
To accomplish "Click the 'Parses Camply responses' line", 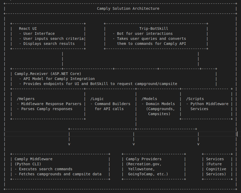I will click(47, 109).
